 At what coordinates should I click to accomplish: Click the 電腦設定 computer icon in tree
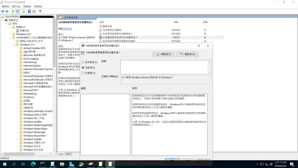tap(6, 20)
